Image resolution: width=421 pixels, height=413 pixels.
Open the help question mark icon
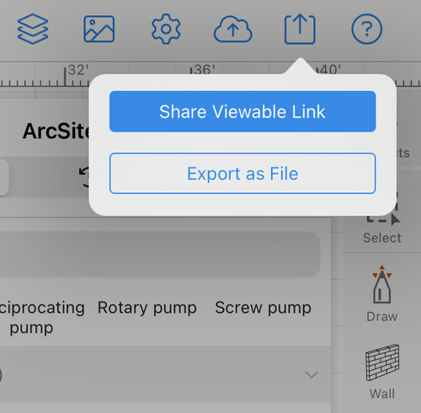tap(366, 29)
